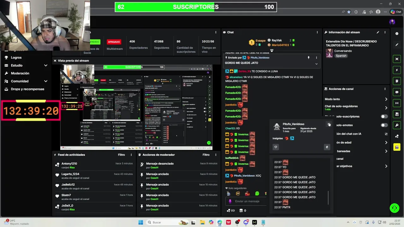Screen dimensions: 404x227
Task: Click the broadcast signal icon in right sidebar
Action: point(397,103)
